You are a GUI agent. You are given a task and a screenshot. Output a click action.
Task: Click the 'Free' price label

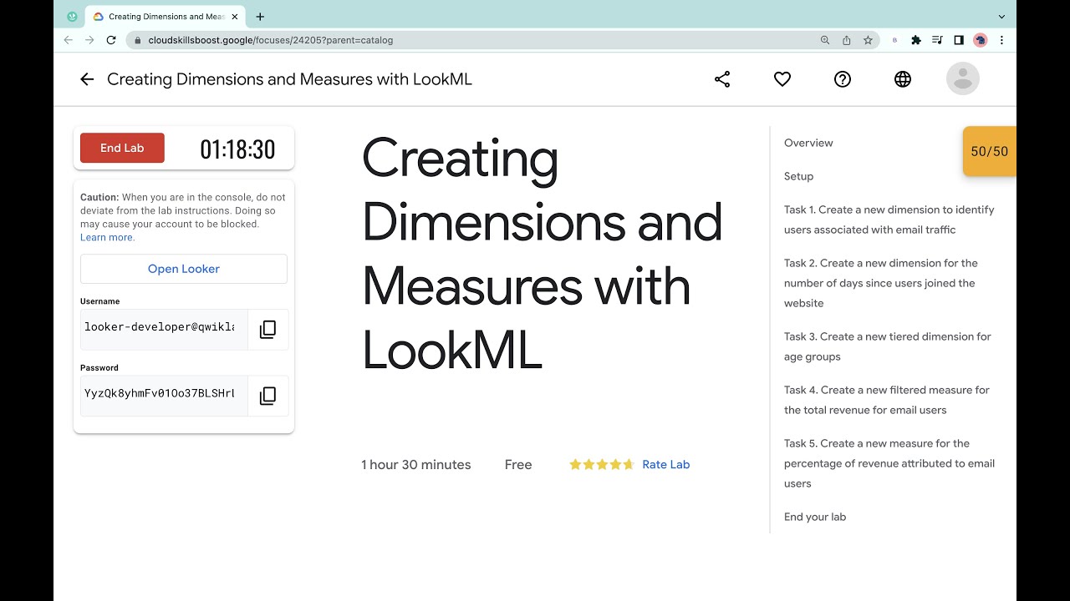pyautogui.click(x=518, y=465)
